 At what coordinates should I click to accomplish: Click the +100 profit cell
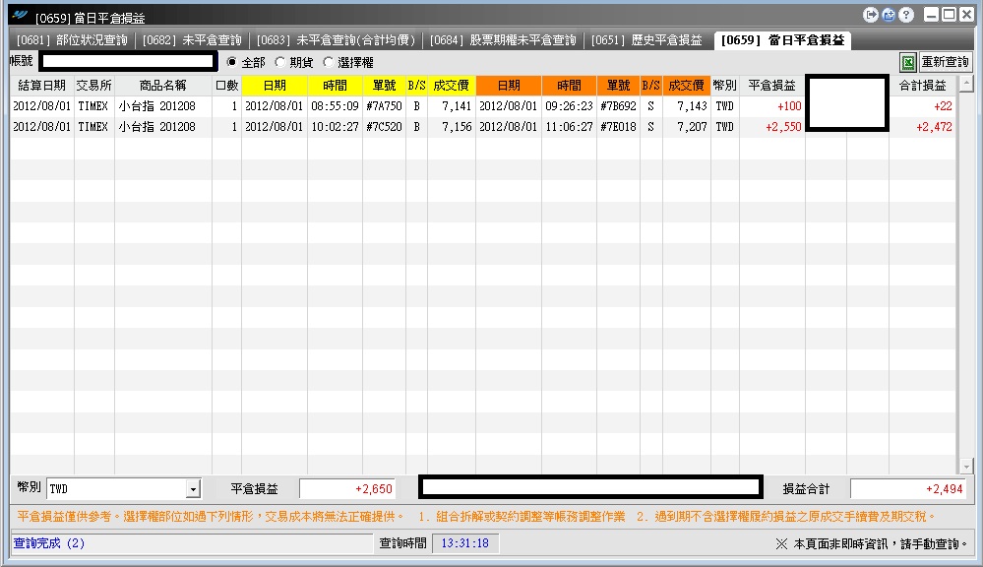click(x=772, y=106)
